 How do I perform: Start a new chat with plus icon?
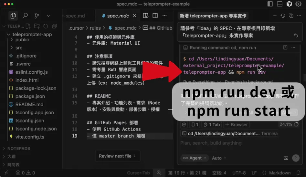275,16
